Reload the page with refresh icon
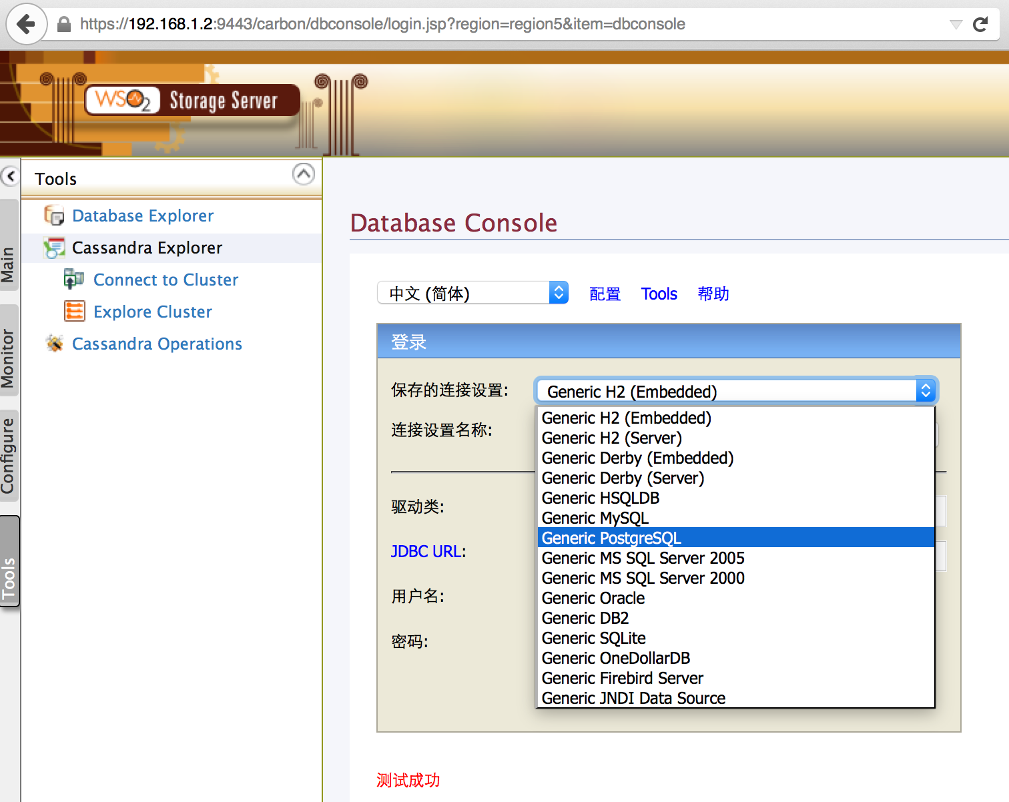 (x=980, y=25)
